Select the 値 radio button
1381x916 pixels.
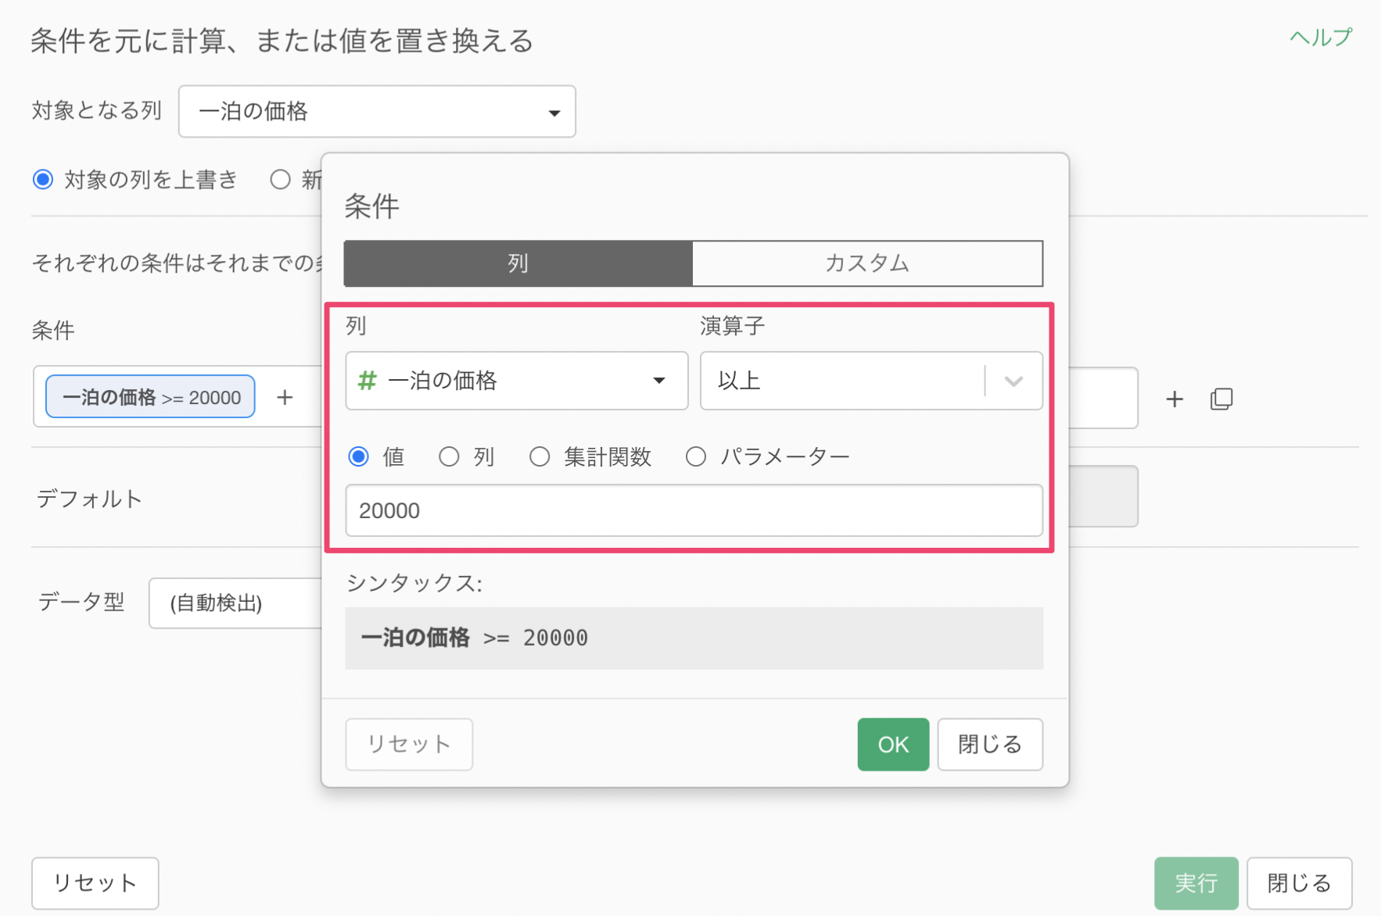[359, 456]
